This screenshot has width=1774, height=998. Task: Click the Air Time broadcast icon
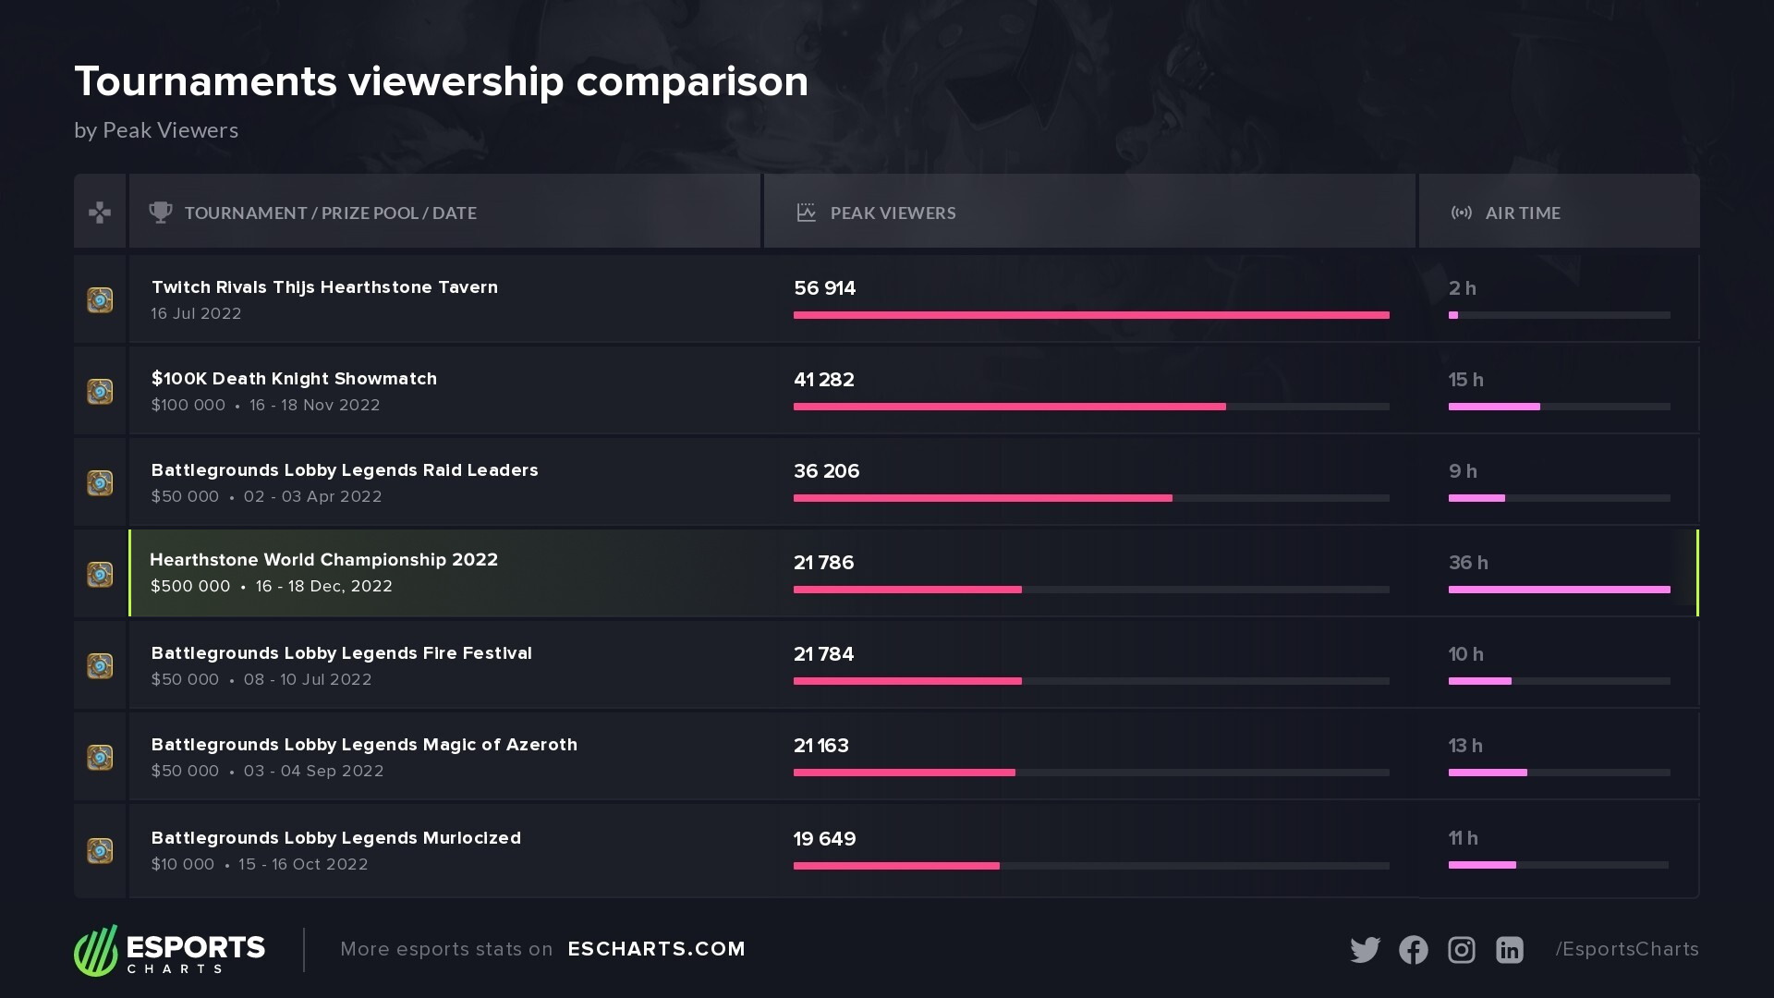pyautogui.click(x=1461, y=213)
